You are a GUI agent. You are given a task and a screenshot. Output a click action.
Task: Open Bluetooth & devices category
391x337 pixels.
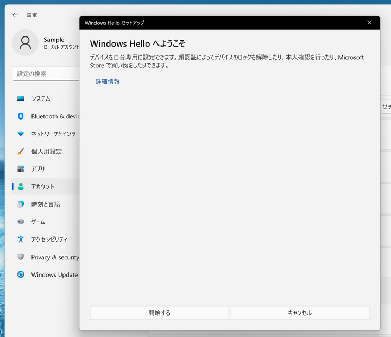point(46,116)
